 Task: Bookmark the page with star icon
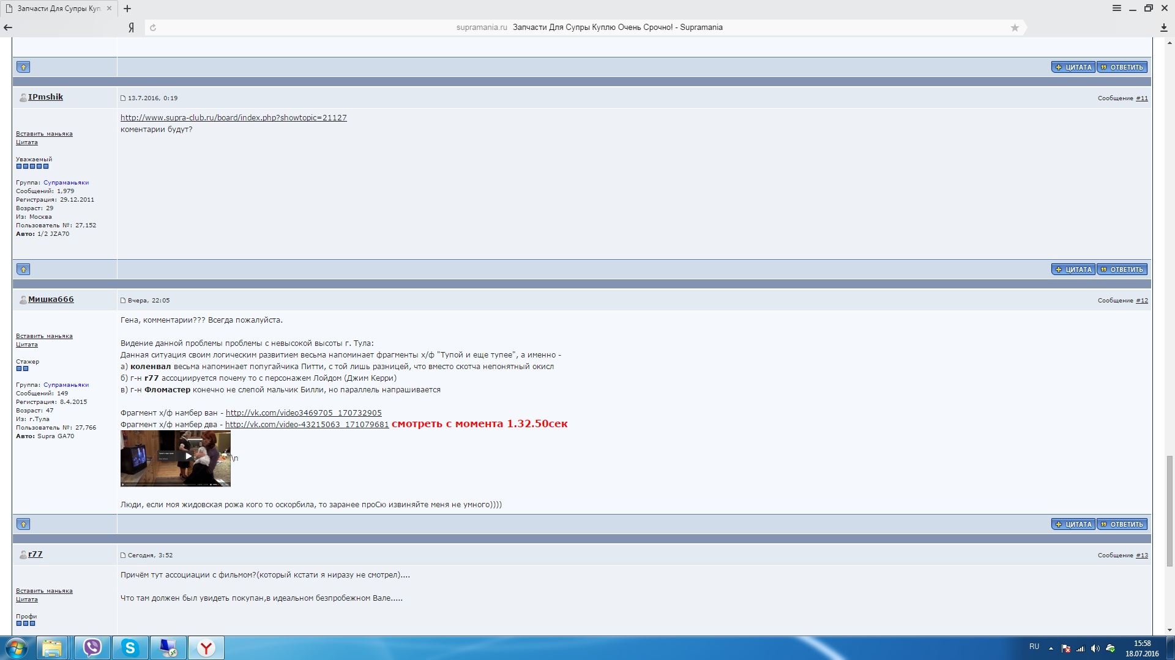[1015, 28]
